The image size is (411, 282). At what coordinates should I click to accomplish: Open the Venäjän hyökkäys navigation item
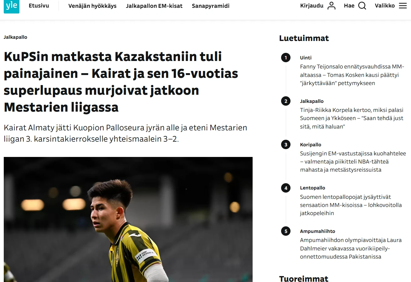(x=92, y=6)
